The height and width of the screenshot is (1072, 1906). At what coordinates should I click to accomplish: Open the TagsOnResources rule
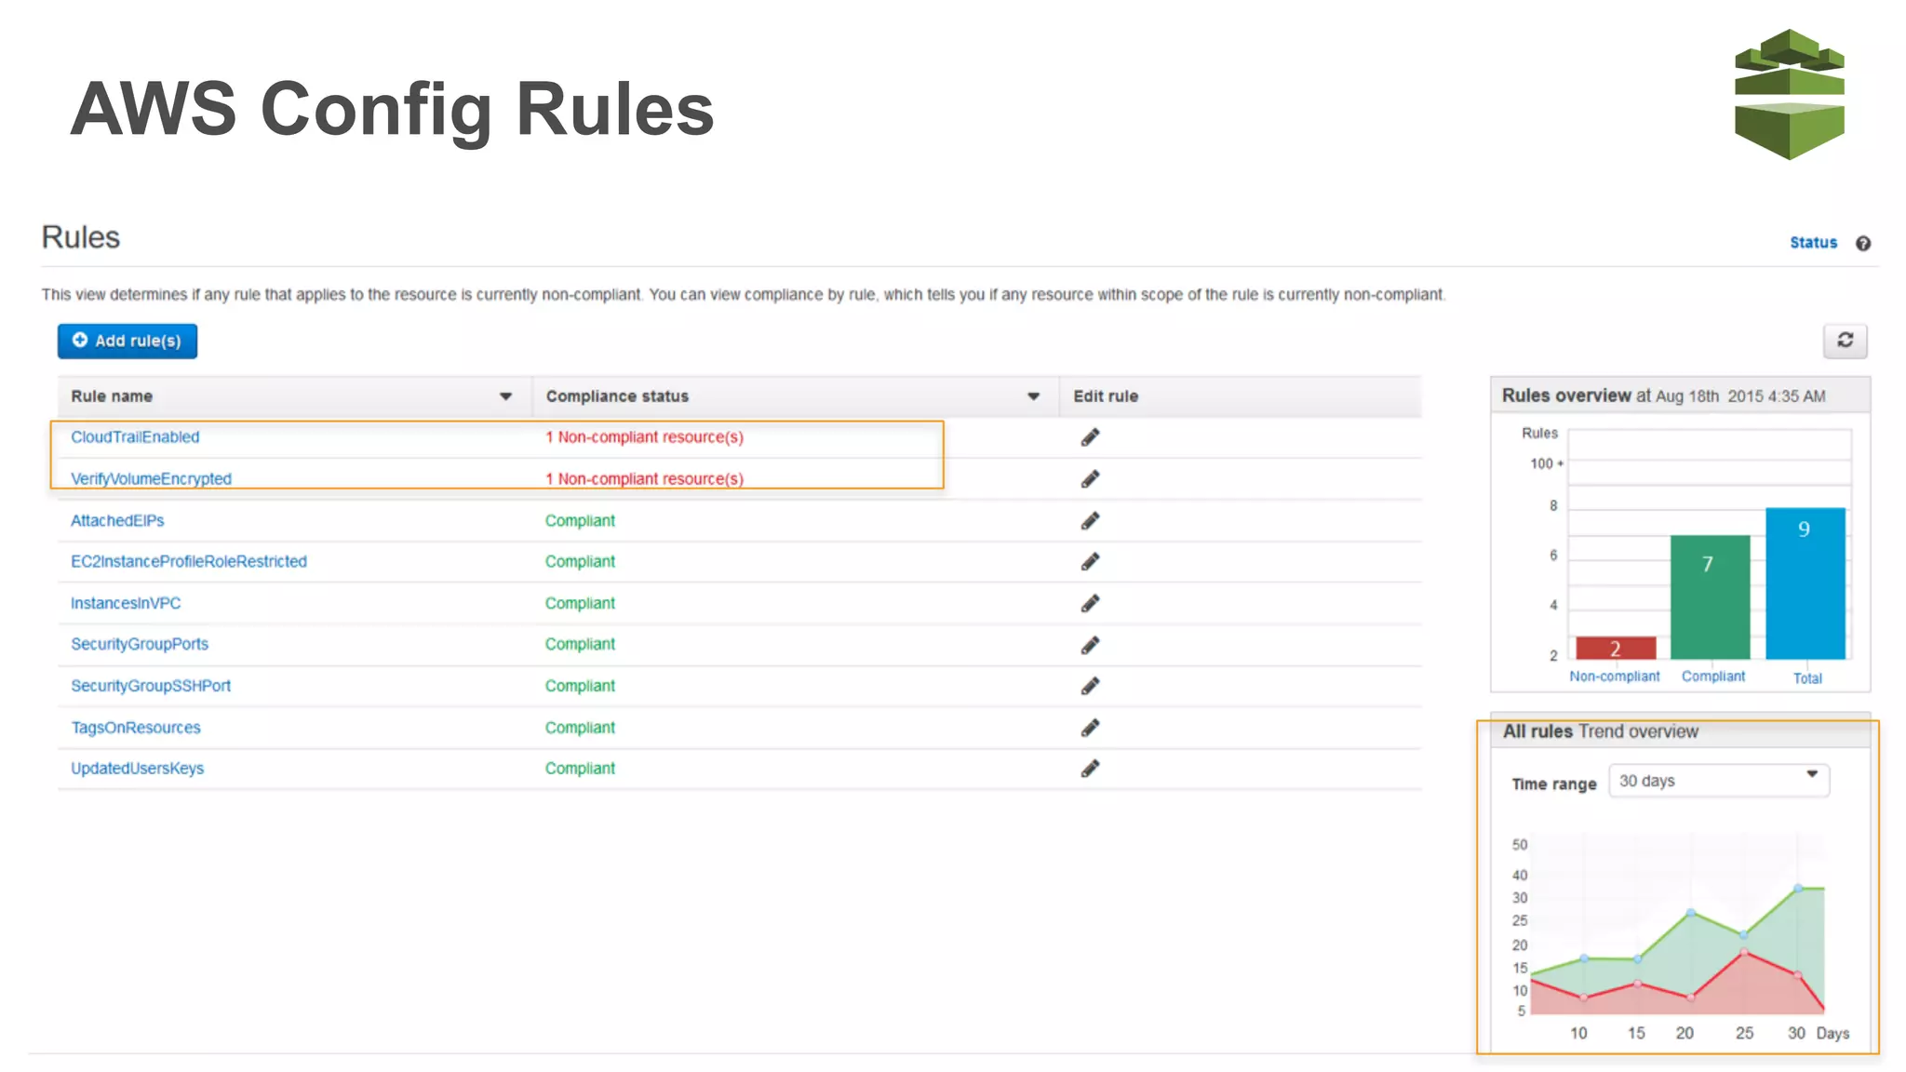tap(136, 728)
